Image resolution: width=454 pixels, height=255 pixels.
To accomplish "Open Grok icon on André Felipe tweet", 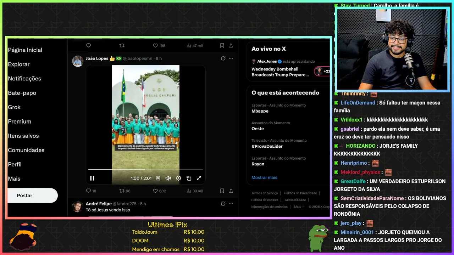I will coord(223,204).
